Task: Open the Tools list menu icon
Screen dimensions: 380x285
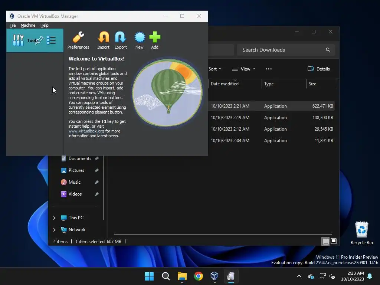Action: click(51, 40)
